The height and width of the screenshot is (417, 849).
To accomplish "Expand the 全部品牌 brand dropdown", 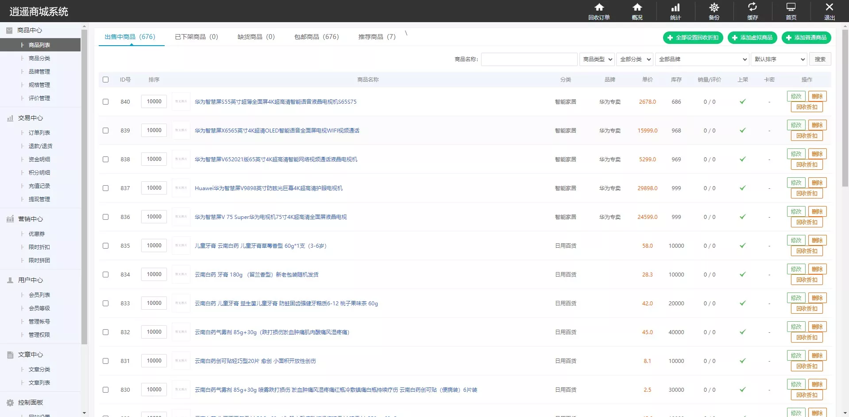I will click(702, 59).
